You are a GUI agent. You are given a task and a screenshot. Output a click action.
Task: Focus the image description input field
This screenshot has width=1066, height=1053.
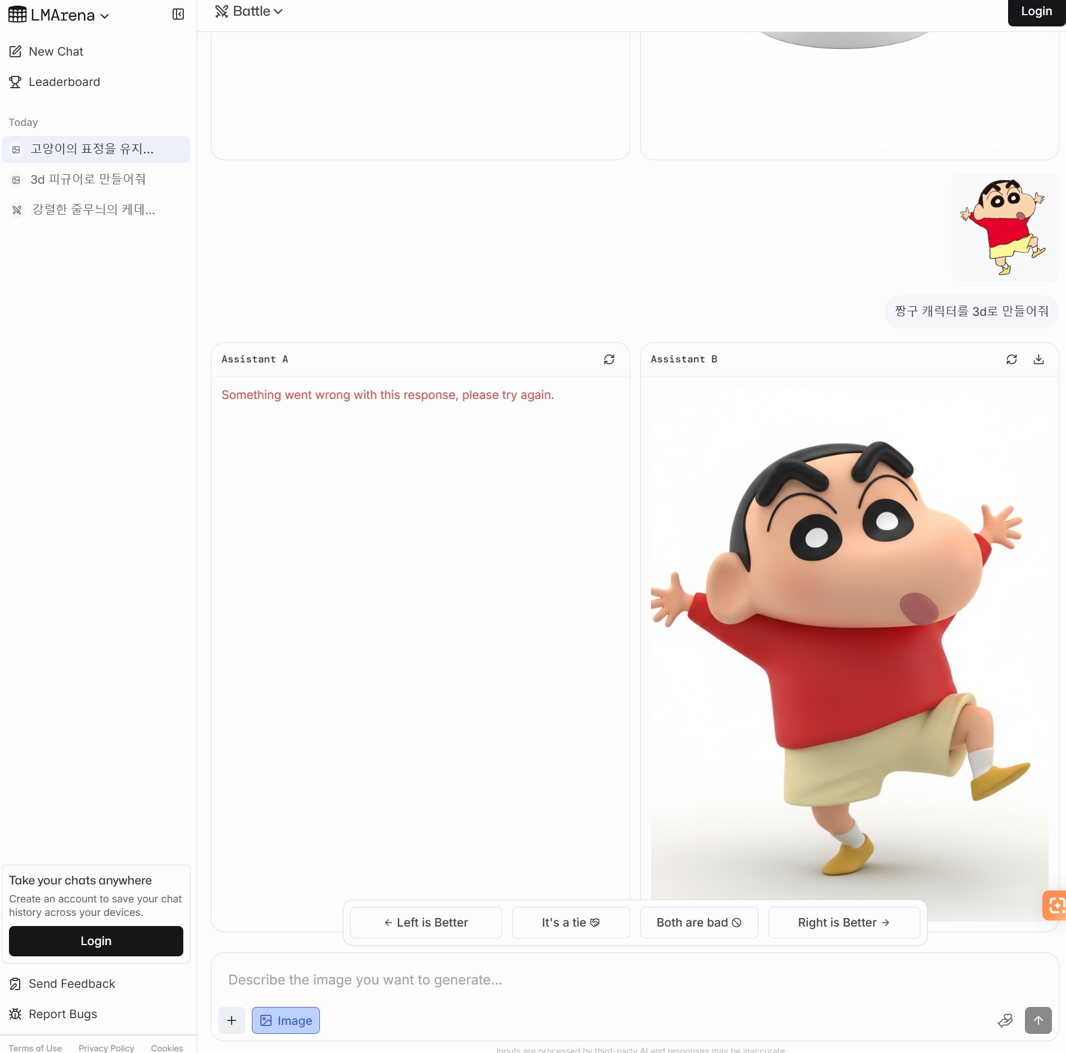(x=635, y=980)
